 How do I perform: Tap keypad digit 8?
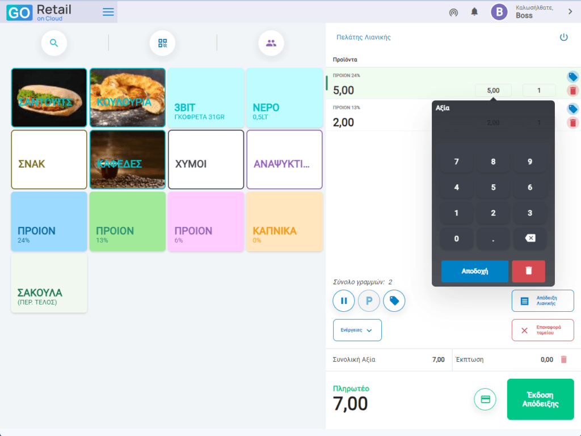pyautogui.click(x=493, y=162)
